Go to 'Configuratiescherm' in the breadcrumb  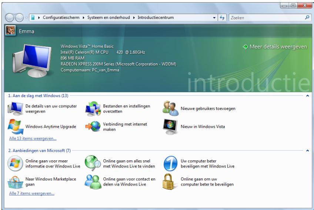point(61,18)
